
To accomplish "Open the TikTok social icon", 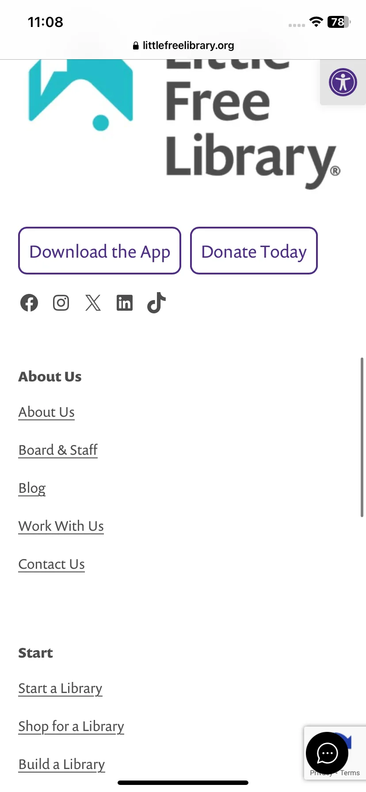I will pos(156,303).
